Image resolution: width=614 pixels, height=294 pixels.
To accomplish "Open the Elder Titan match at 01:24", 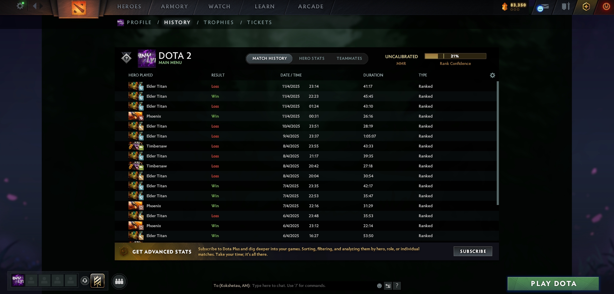I will 306,106.
